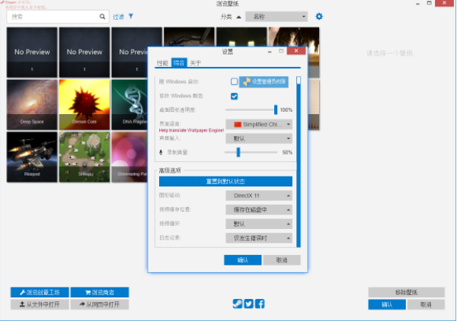Image resolution: width=457 pixels, height=321 pixels.
Task: Enable the start with Windows checkbox
Action: pyautogui.click(x=235, y=81)
